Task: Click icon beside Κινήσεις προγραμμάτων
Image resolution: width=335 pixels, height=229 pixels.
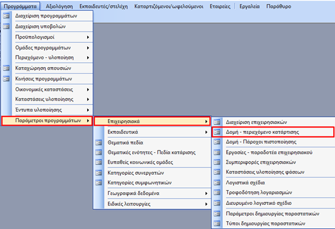Action: tap(7, 79)
